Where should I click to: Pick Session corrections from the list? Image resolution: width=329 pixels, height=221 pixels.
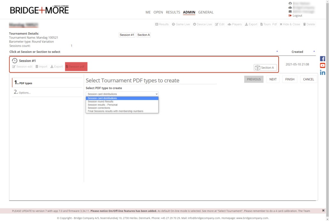tap(99, 108)
